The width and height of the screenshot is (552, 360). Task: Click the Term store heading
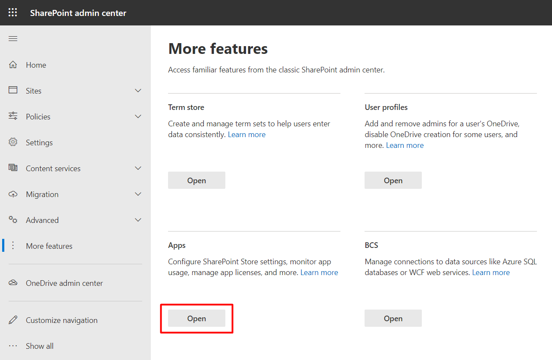186,107
